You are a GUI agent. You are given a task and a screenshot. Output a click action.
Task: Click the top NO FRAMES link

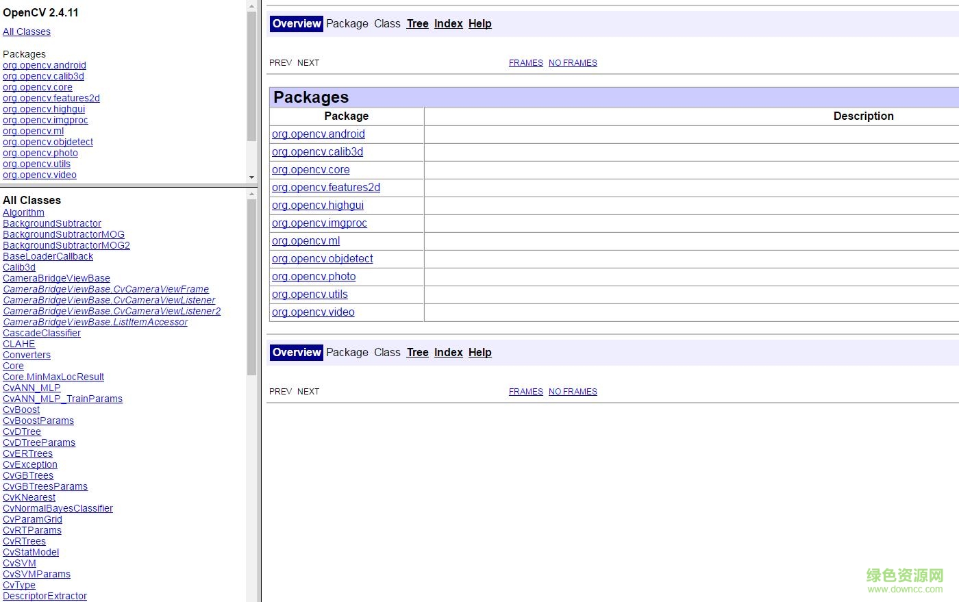click(573, 63)
